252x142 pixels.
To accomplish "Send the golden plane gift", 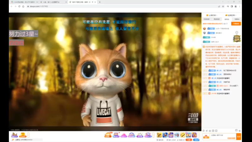I will coord(159,135).
